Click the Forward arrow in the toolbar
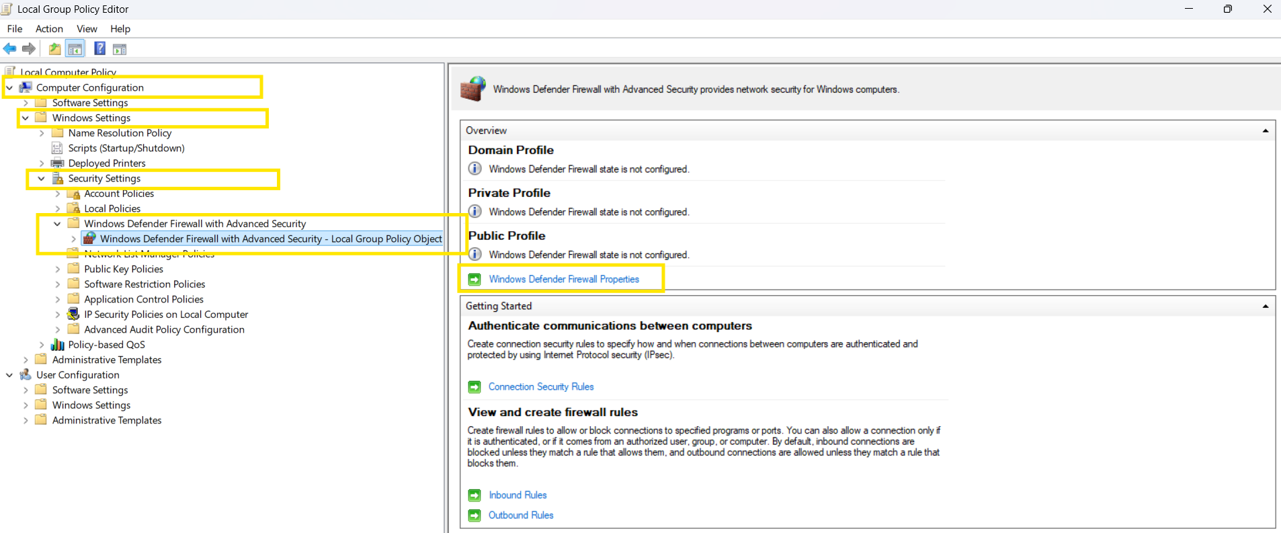Screen dimensions: 1281x533 pos(29,48)
